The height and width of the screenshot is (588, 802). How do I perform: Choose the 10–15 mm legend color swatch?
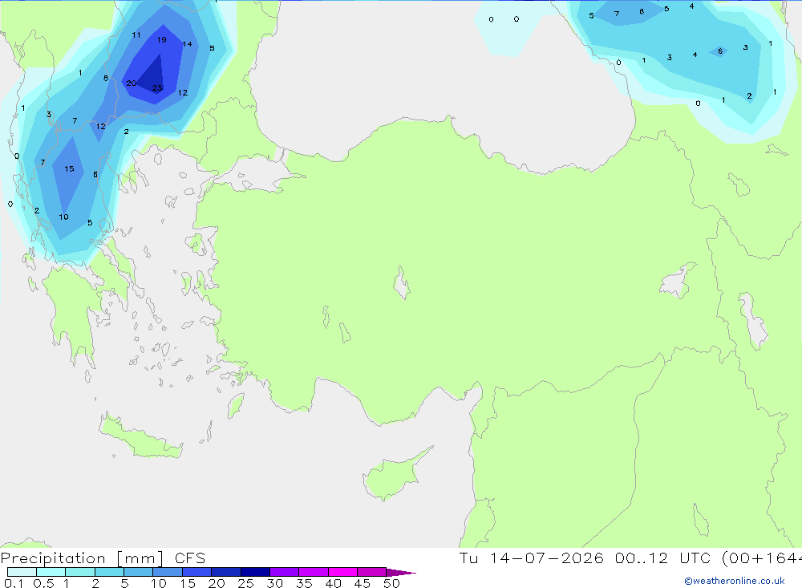(168, 572)
